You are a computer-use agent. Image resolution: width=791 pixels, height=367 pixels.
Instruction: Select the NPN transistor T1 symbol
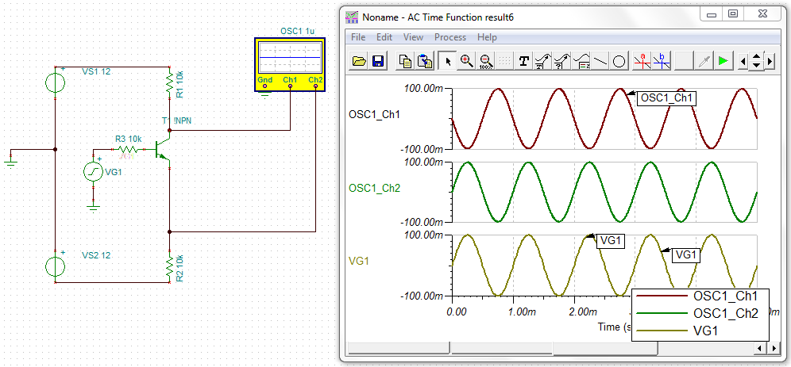[x=162, y=148]
